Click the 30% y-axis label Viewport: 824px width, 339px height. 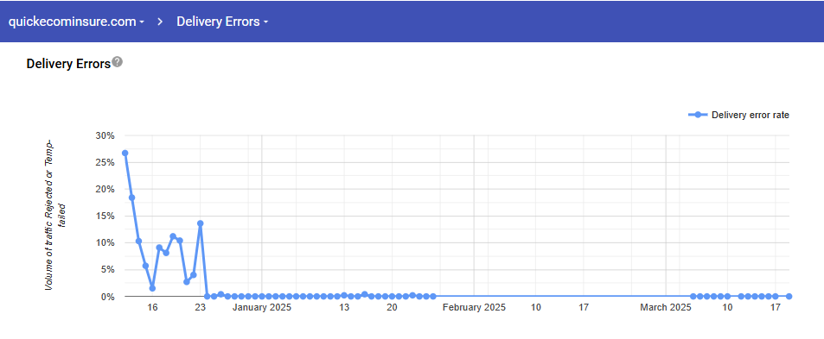click(x=105, y=135)
